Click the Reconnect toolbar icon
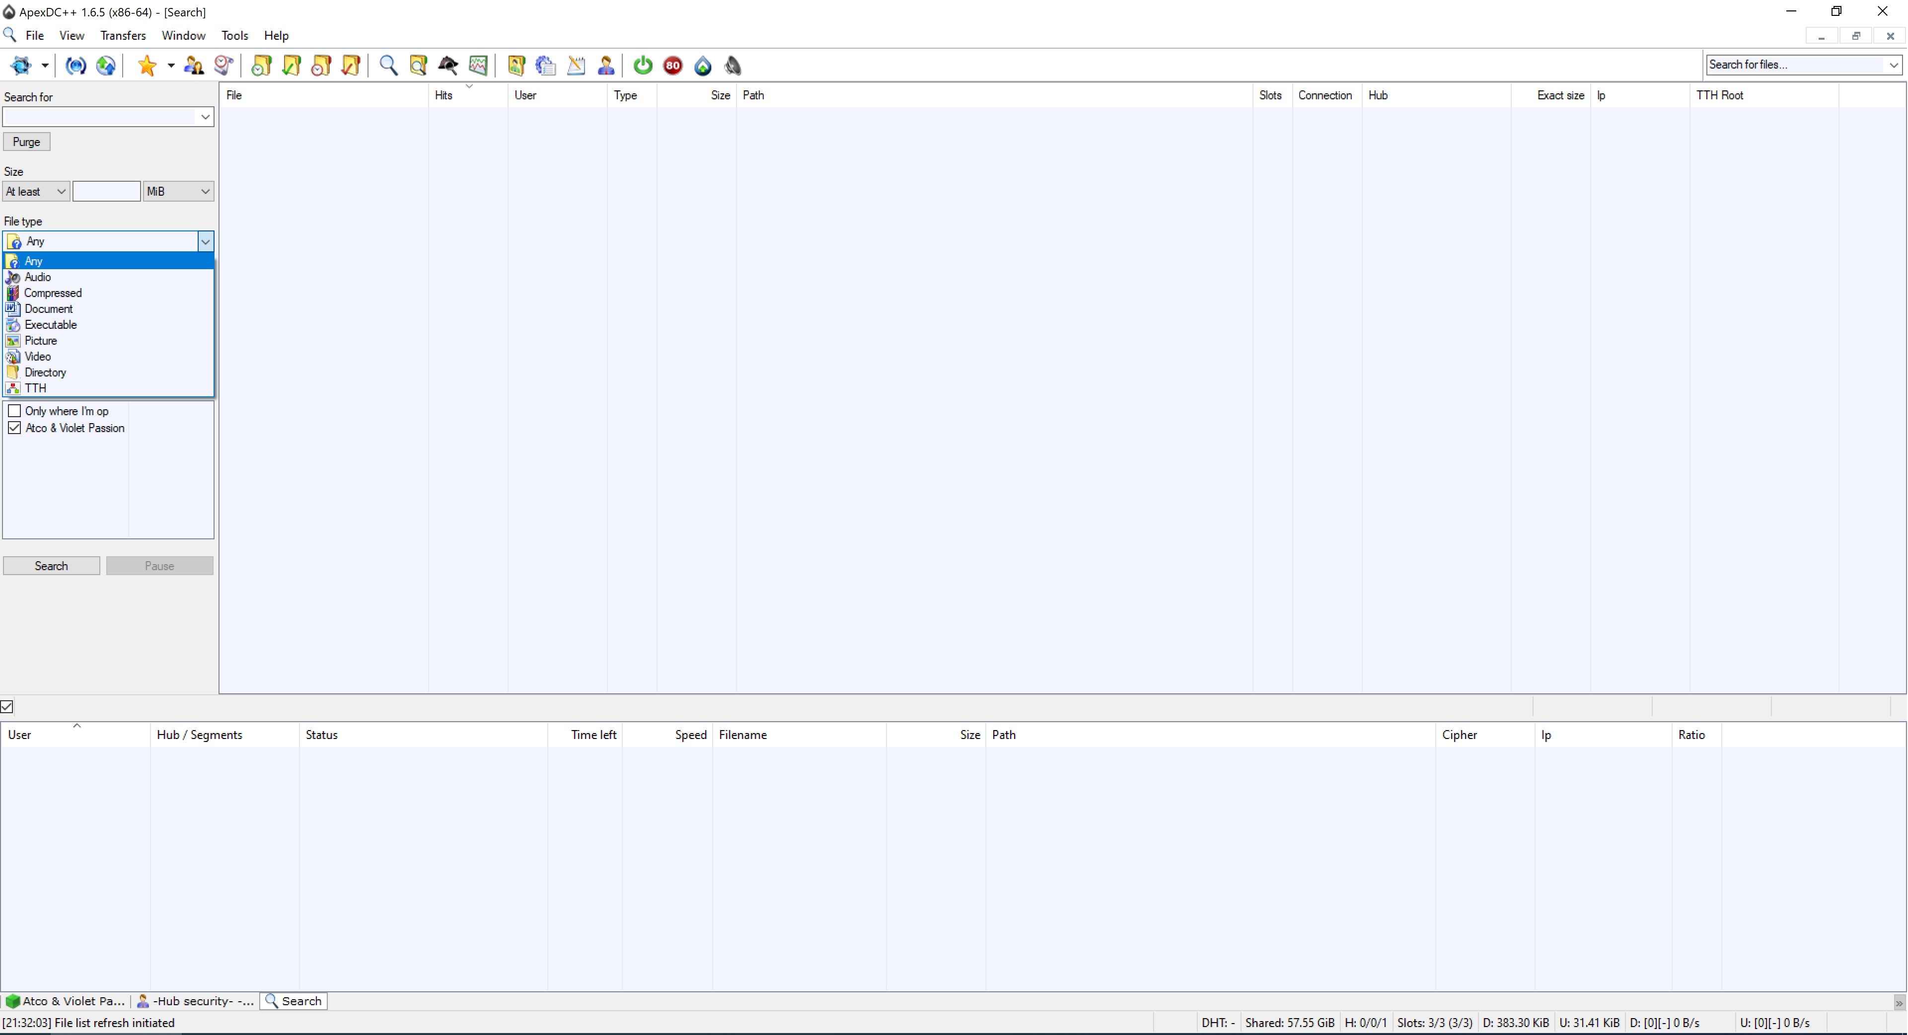1908x1035 pixels. pyautogui.click(x=75, y=66)
